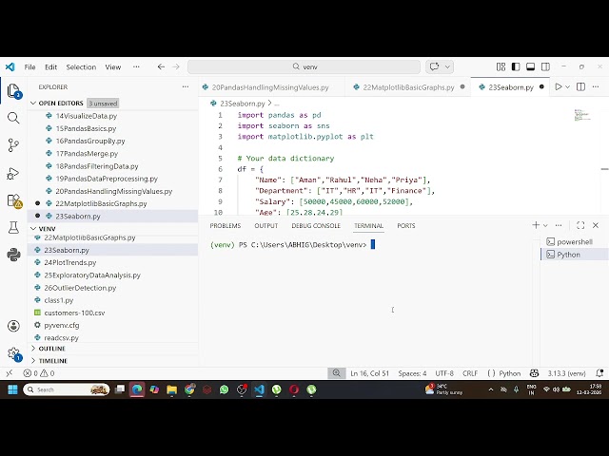Switch to the Debug Console tab

click(316, 225)
